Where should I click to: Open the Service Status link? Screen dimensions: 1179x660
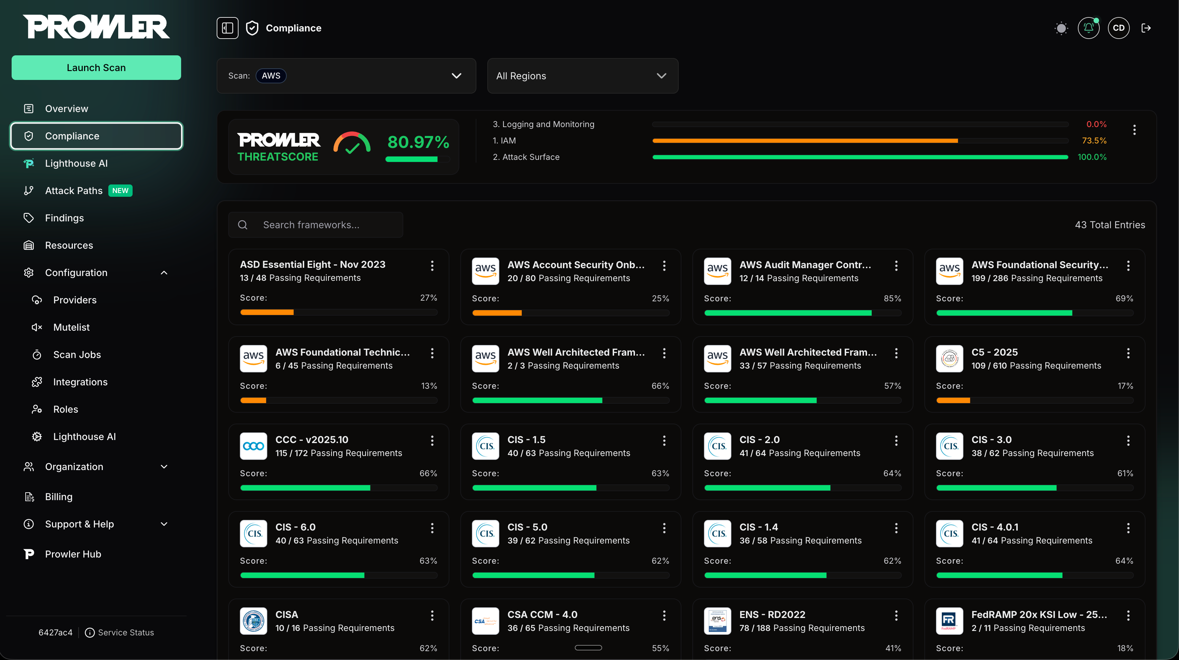[120, 633]
